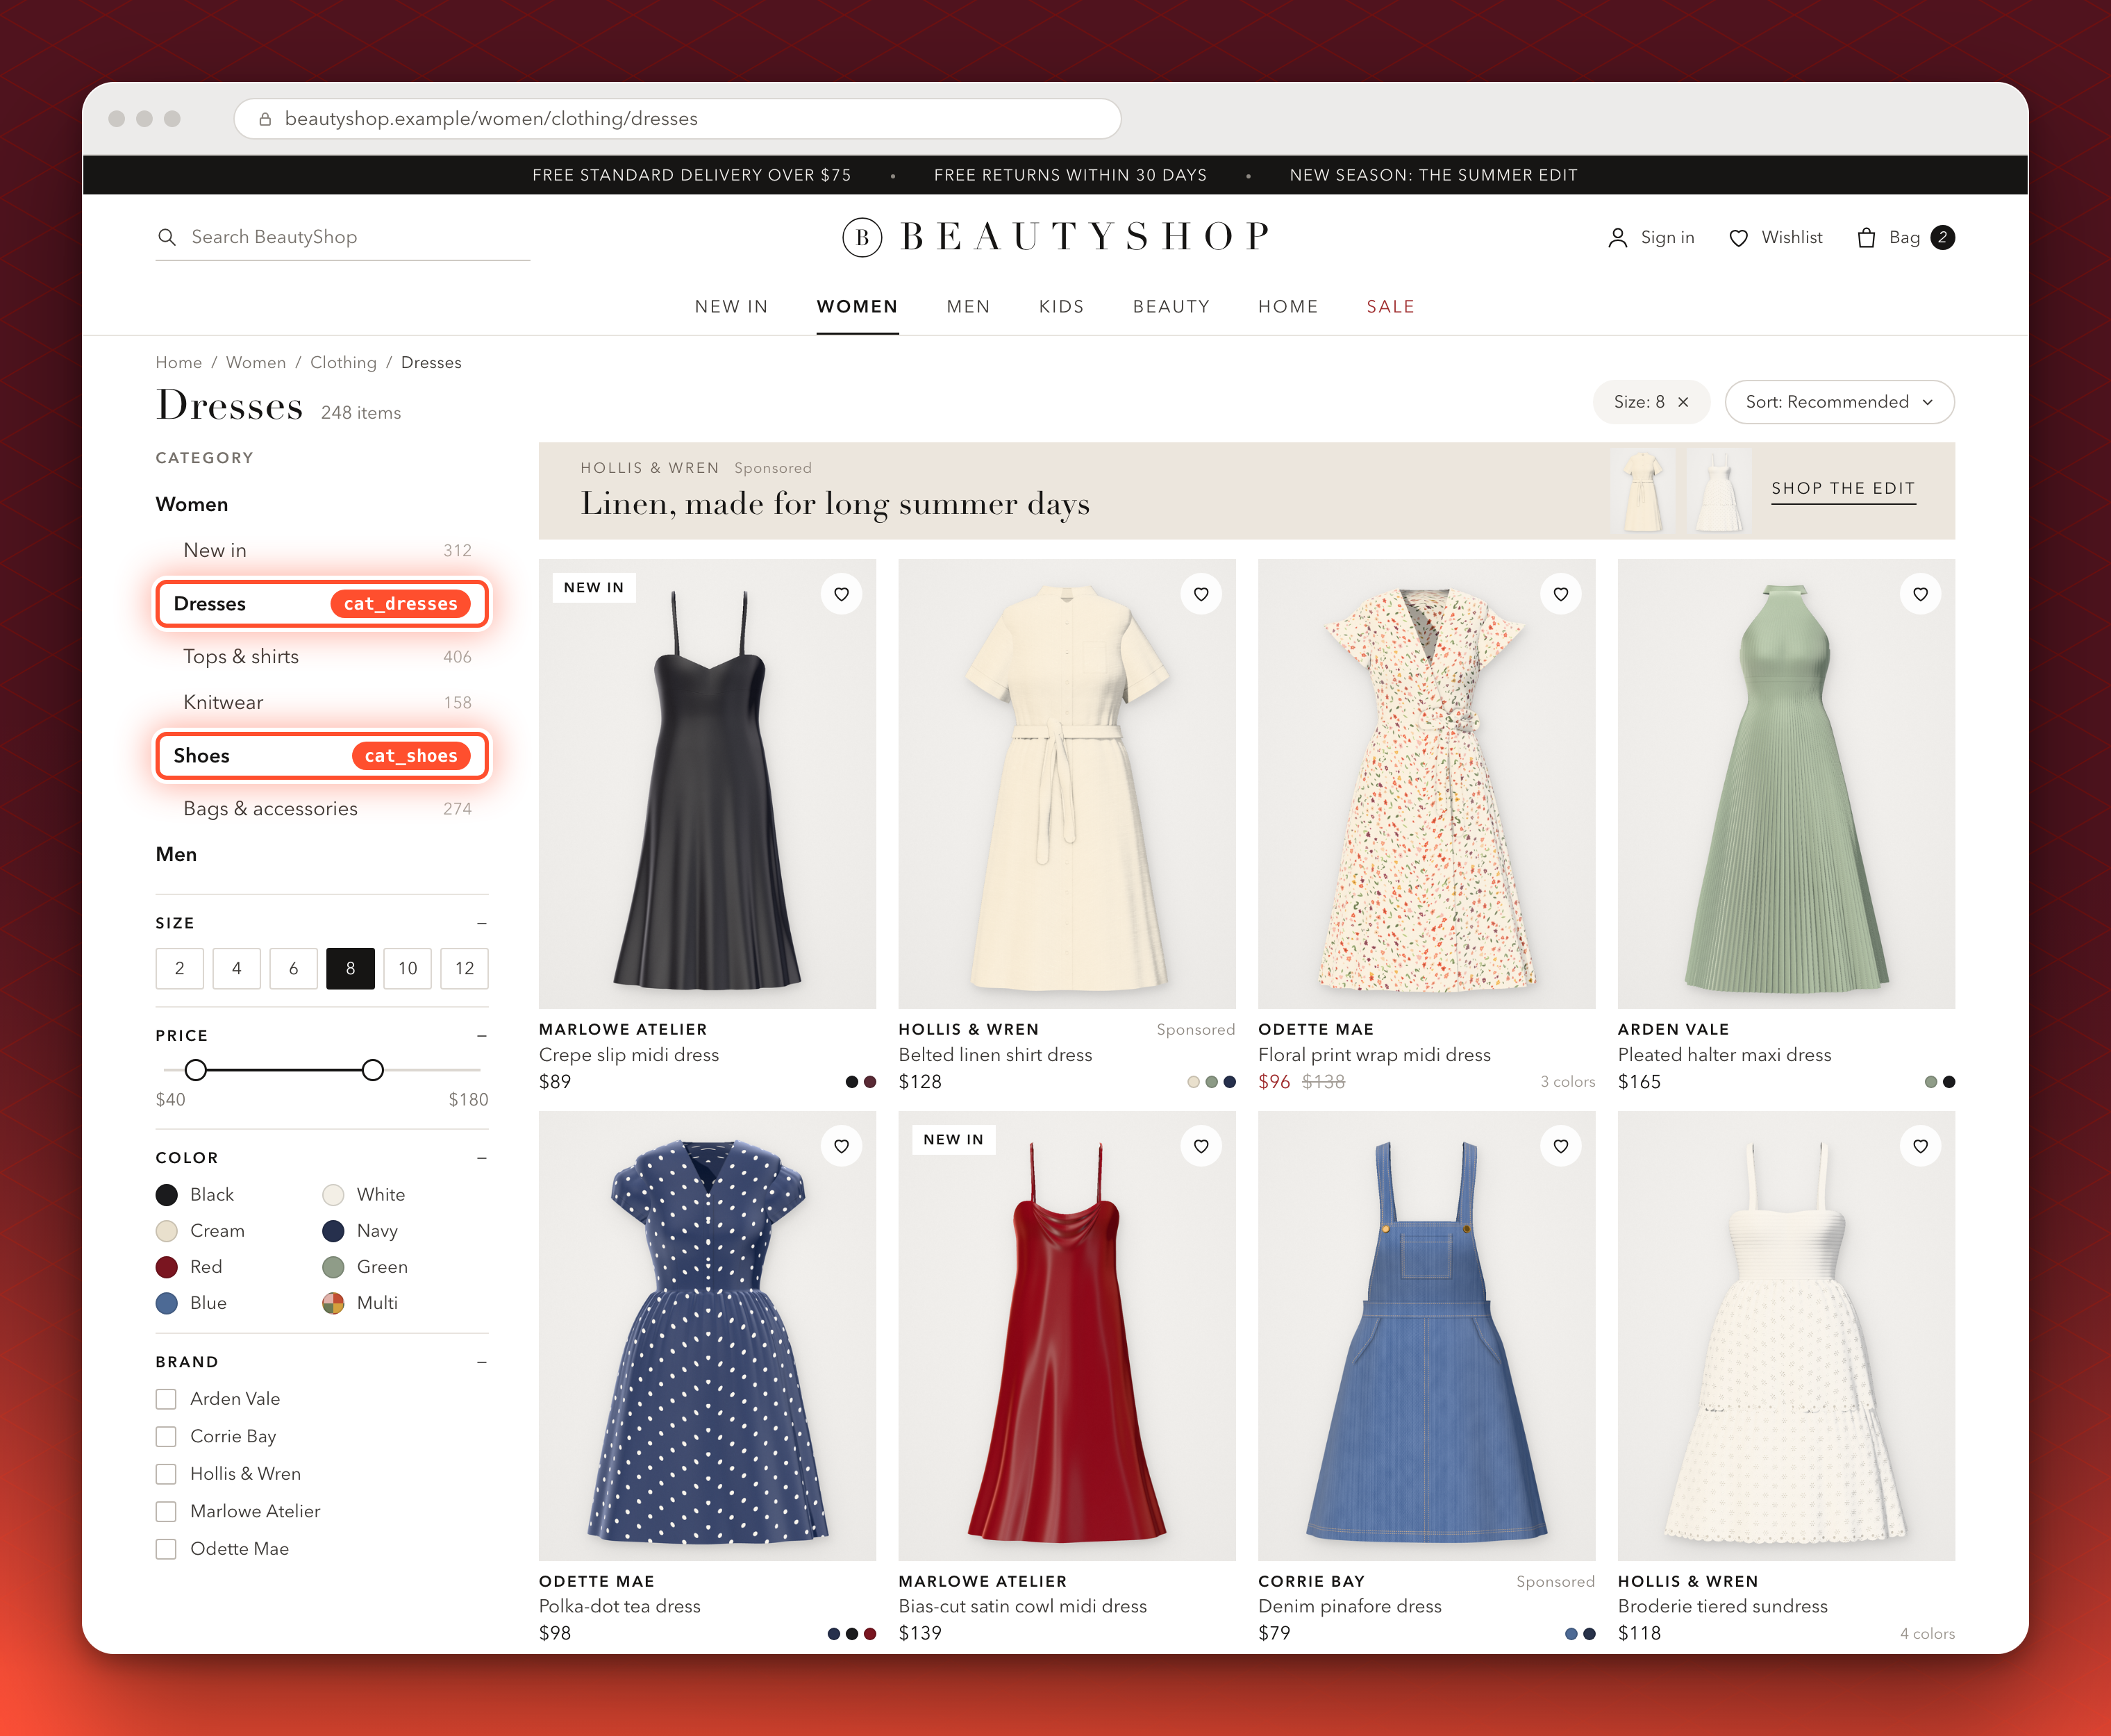Collapse the BRAND filter section

tap(482, 1362)
